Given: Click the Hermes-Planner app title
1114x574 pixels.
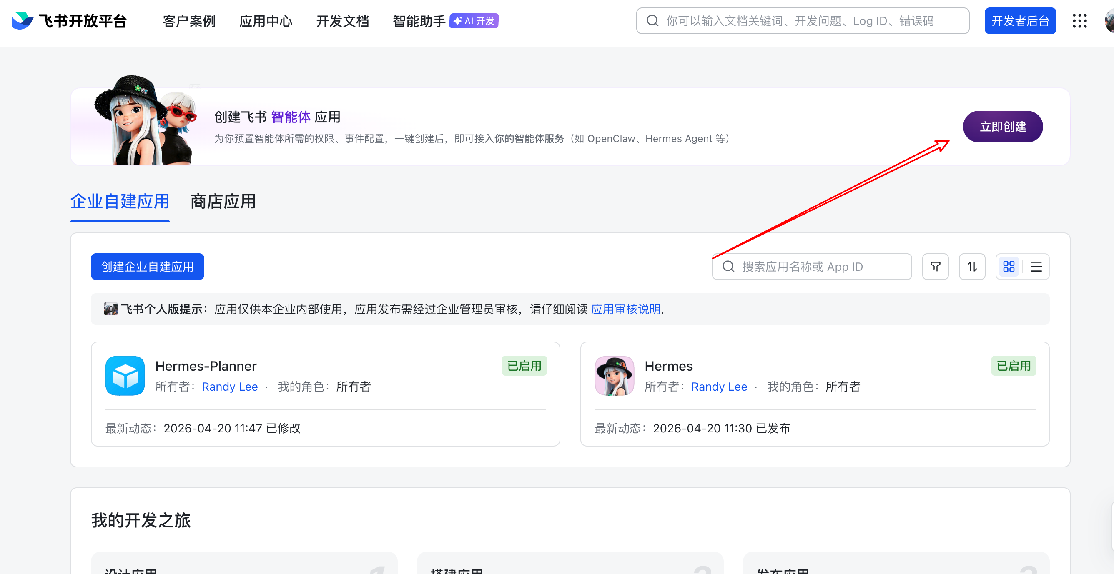Looking at the screenshot, I should [x=206, y=366].
